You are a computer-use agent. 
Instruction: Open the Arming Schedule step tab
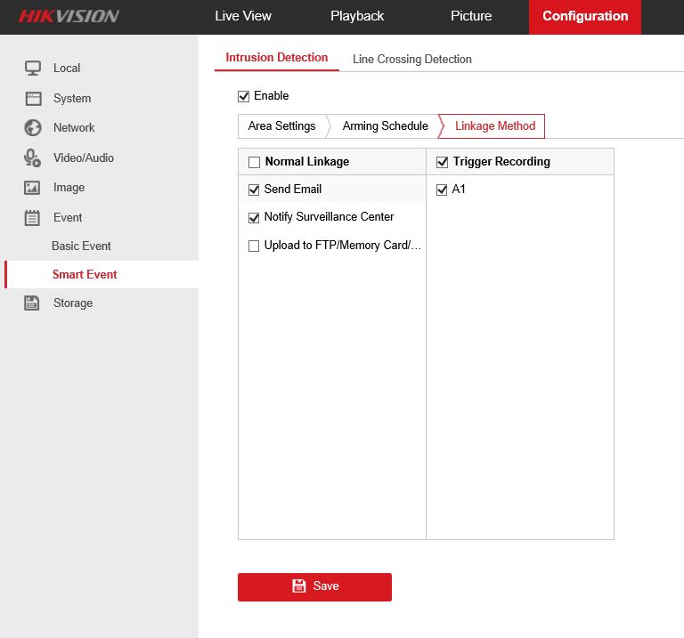point(385,126)
